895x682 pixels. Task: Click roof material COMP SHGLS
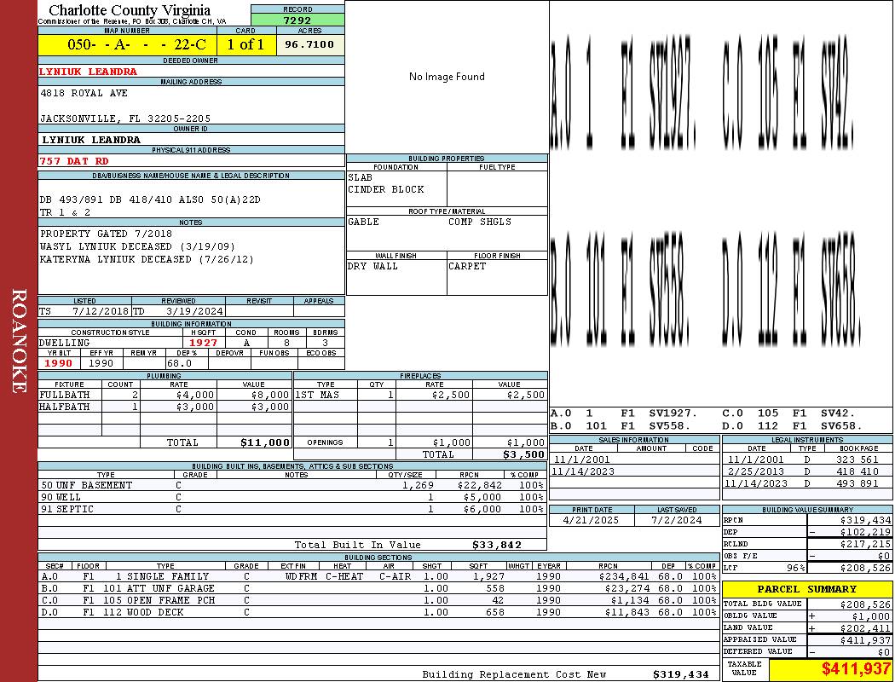click(479, 222)
